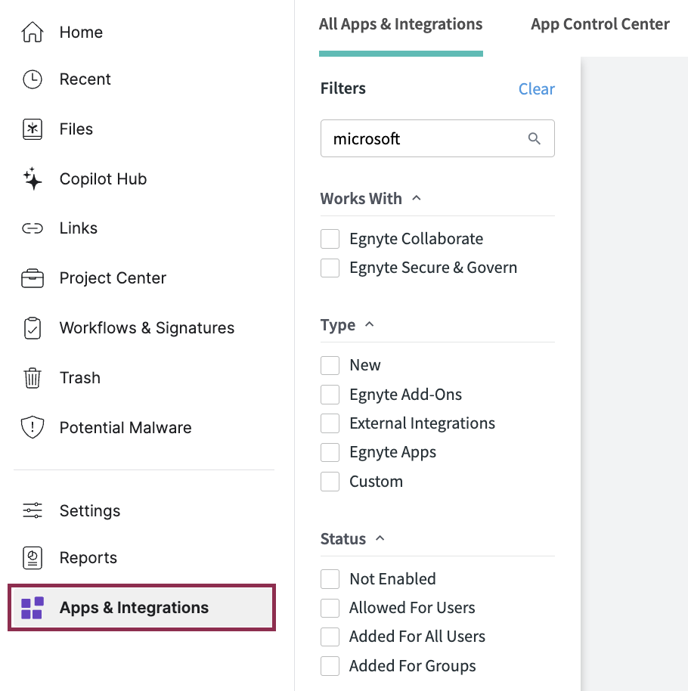
Task: Click the search magnifier icon in Filters
Action: pyautogui.click(x=535, y=138)
